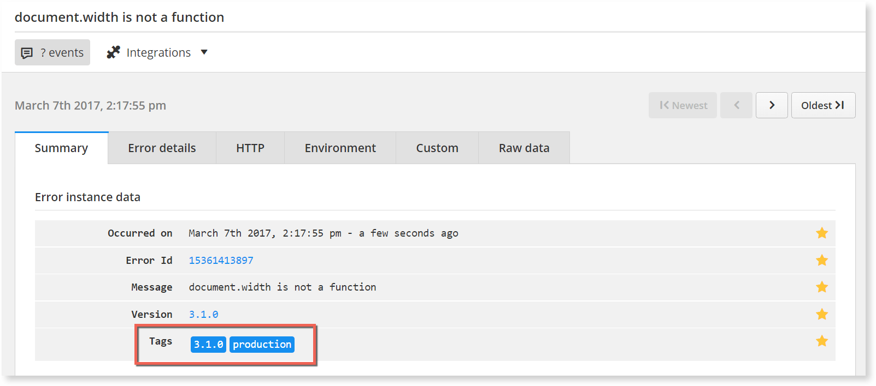876x386 pixels.
Task: Click the comment icon beside '? events'
Action: pyautogui.click(x=27, y=53)
